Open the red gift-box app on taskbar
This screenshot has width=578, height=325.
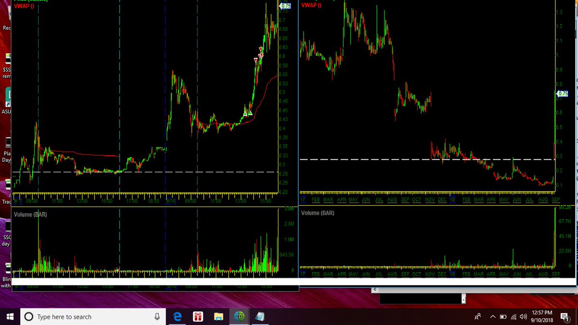pyautogui.click(x=198, y=316)
